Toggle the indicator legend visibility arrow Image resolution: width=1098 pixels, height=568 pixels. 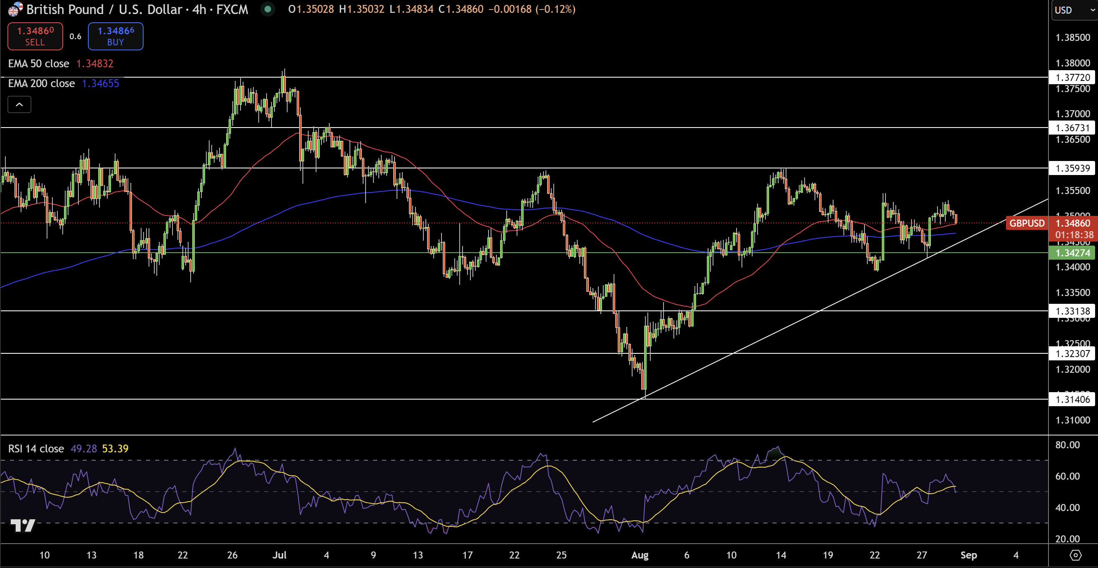pos(19,104)
